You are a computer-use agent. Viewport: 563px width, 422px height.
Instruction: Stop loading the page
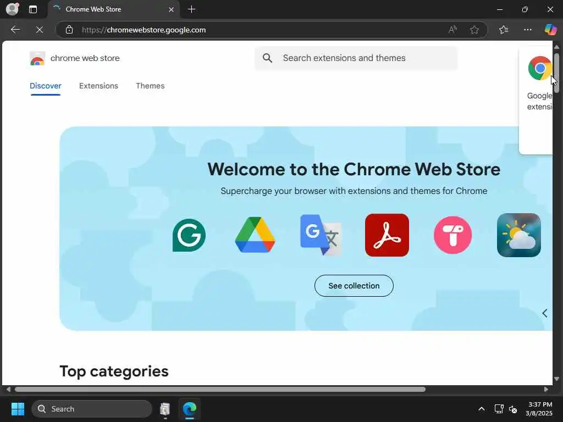pos(40,30)
